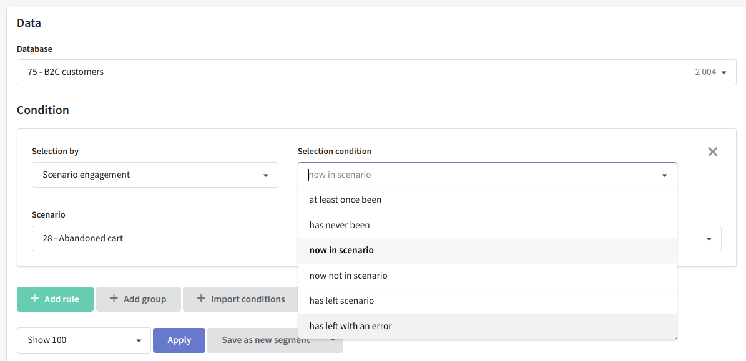The image size is (746, 361).
Task: Click the Add group button
Action: click(x=139, y=299)
